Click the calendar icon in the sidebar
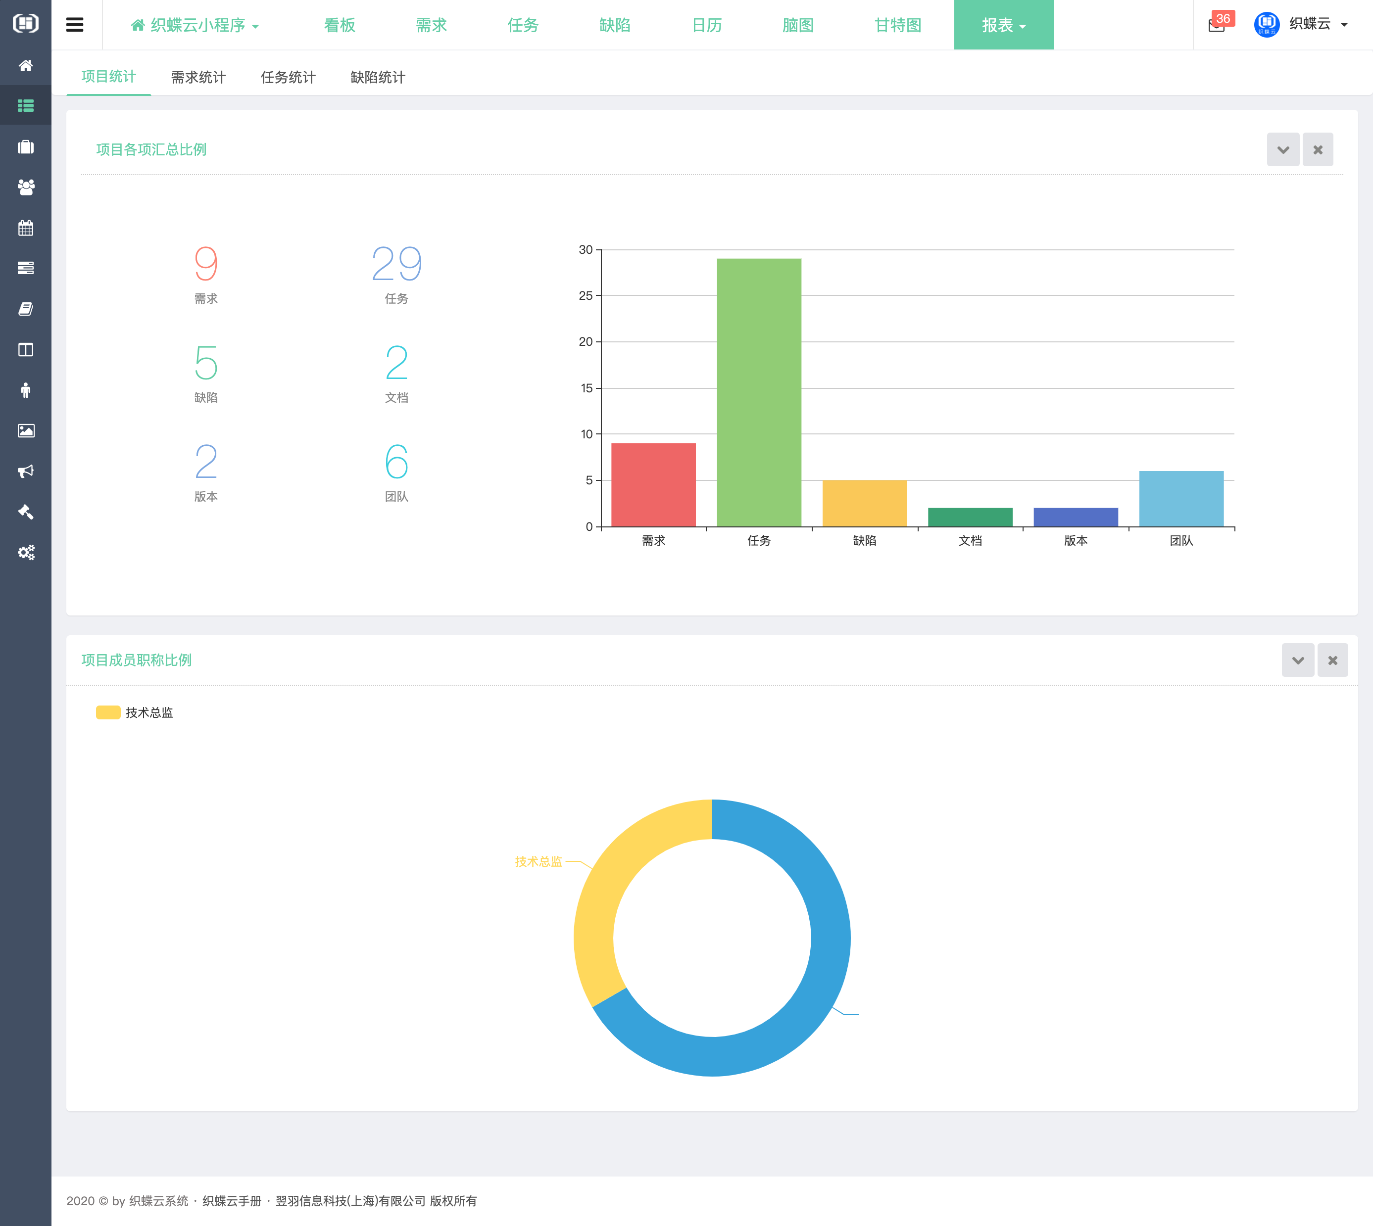This screenshot has height=1226, width=1373. pyautogui.click(x=26, y=228)
